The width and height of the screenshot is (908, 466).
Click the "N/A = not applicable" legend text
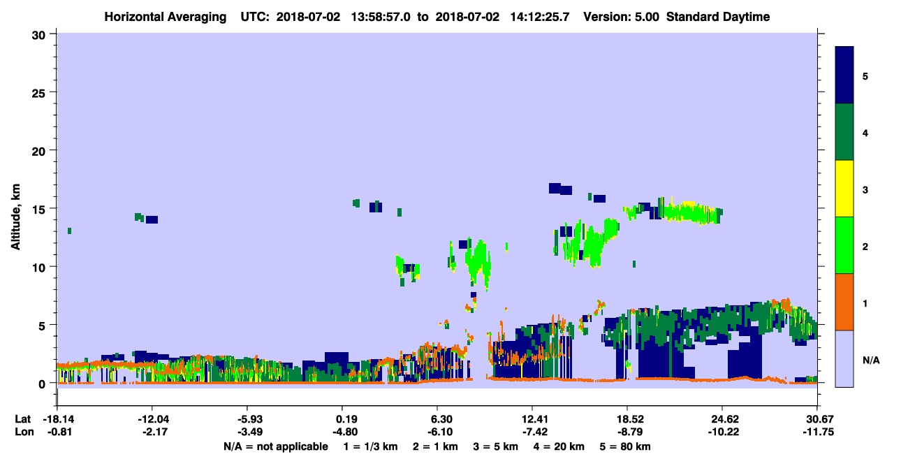click(x=275, y=446)
